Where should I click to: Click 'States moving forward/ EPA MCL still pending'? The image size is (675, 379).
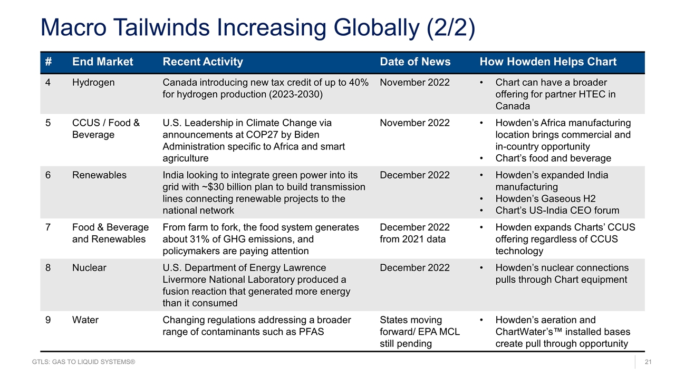click(x=420, y=332)
